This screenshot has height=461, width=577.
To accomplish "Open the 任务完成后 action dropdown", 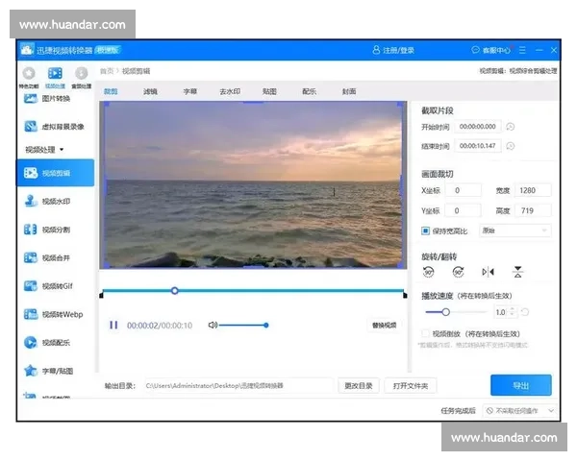I will 519,411.
